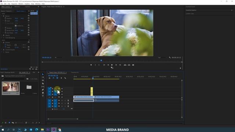Collapse the Volume effect
The image size is (235, 132).
pyautogui.click(x=2, y=43)
